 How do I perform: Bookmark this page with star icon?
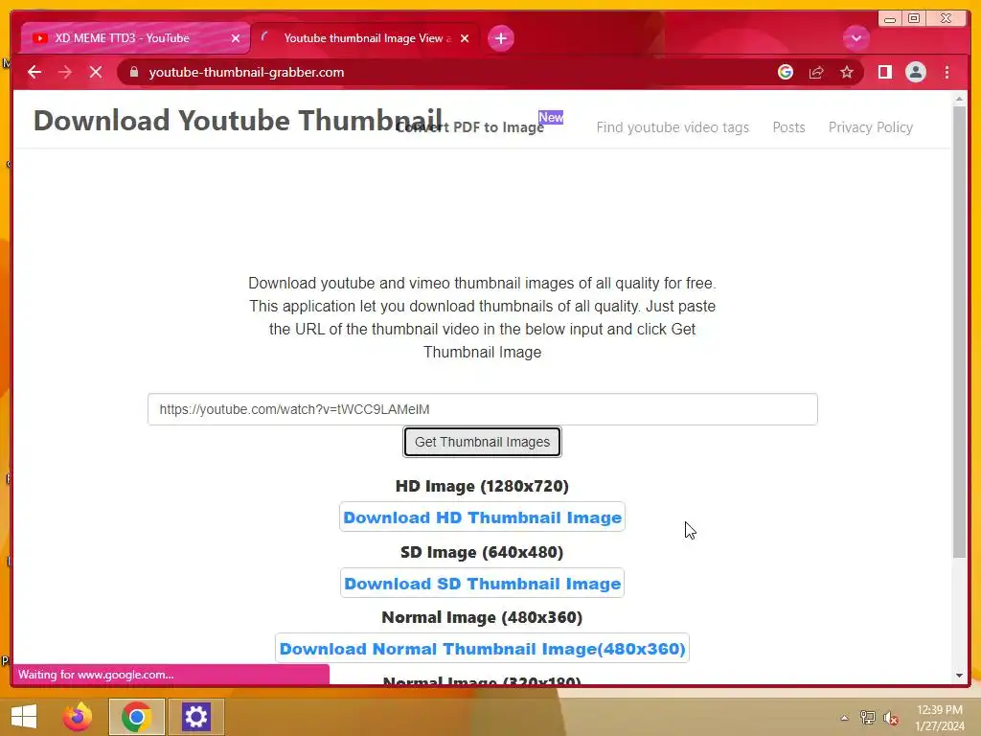coord(847,72)
